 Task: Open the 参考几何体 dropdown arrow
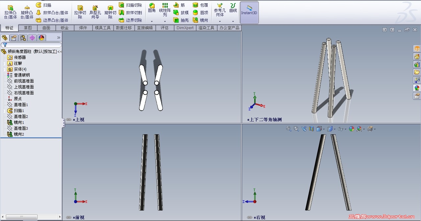[220, 21]
